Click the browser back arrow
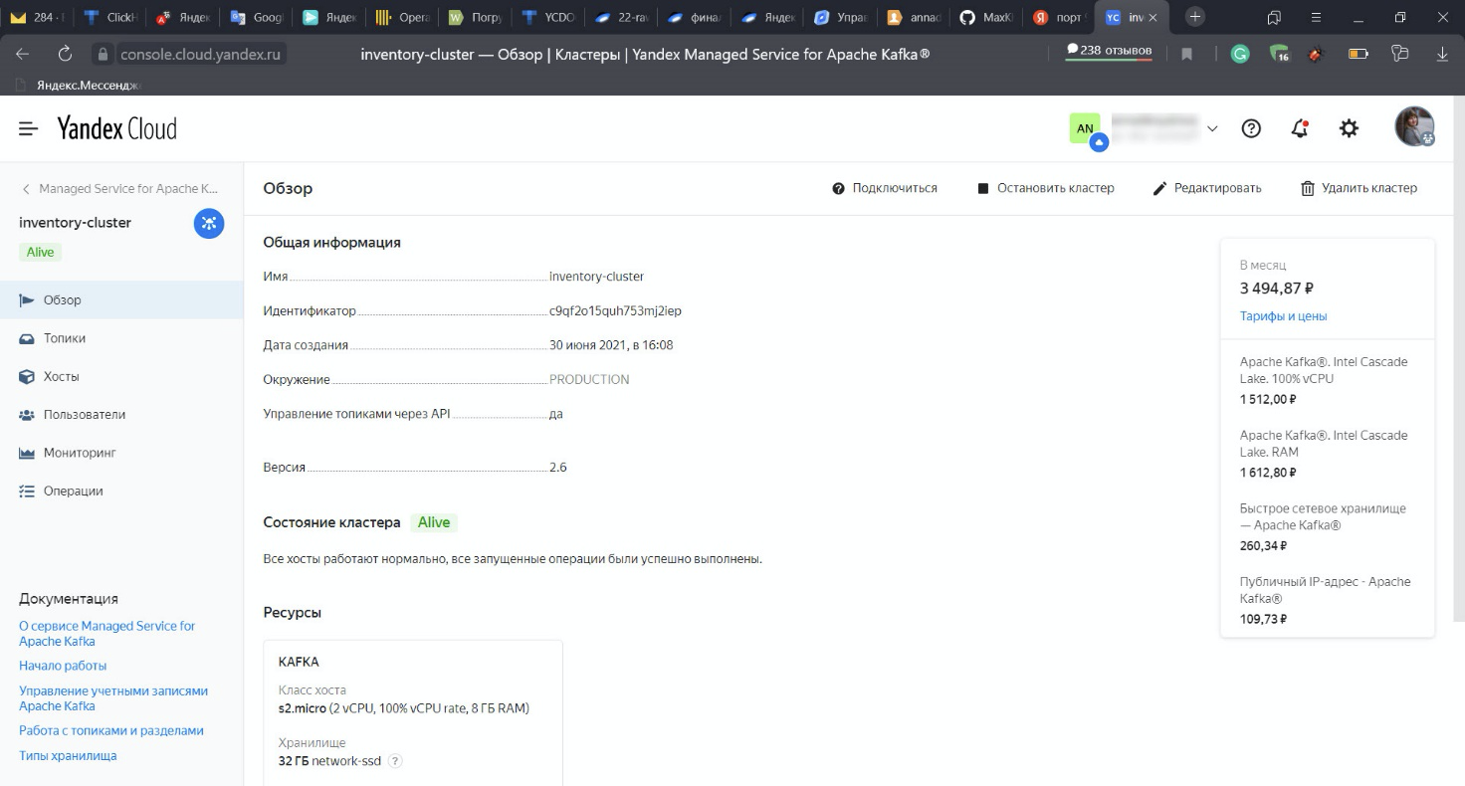 [23, 54]
